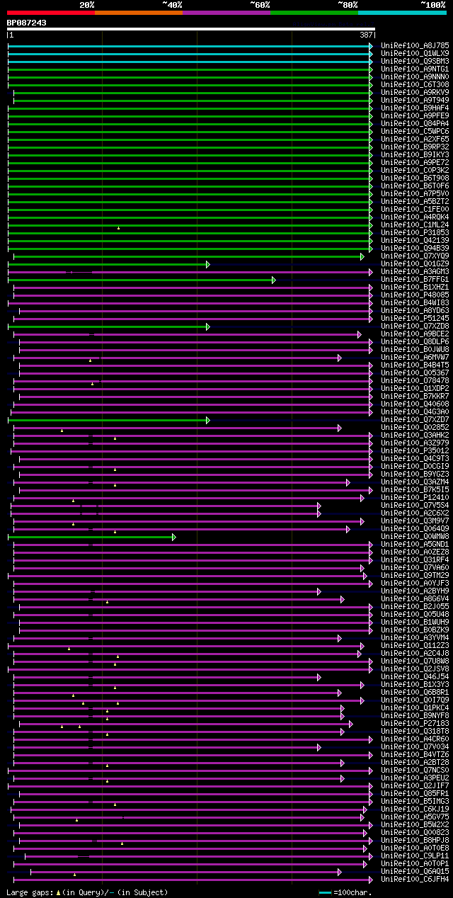Select label UniRef100_P12410

(x=415, y=497)
